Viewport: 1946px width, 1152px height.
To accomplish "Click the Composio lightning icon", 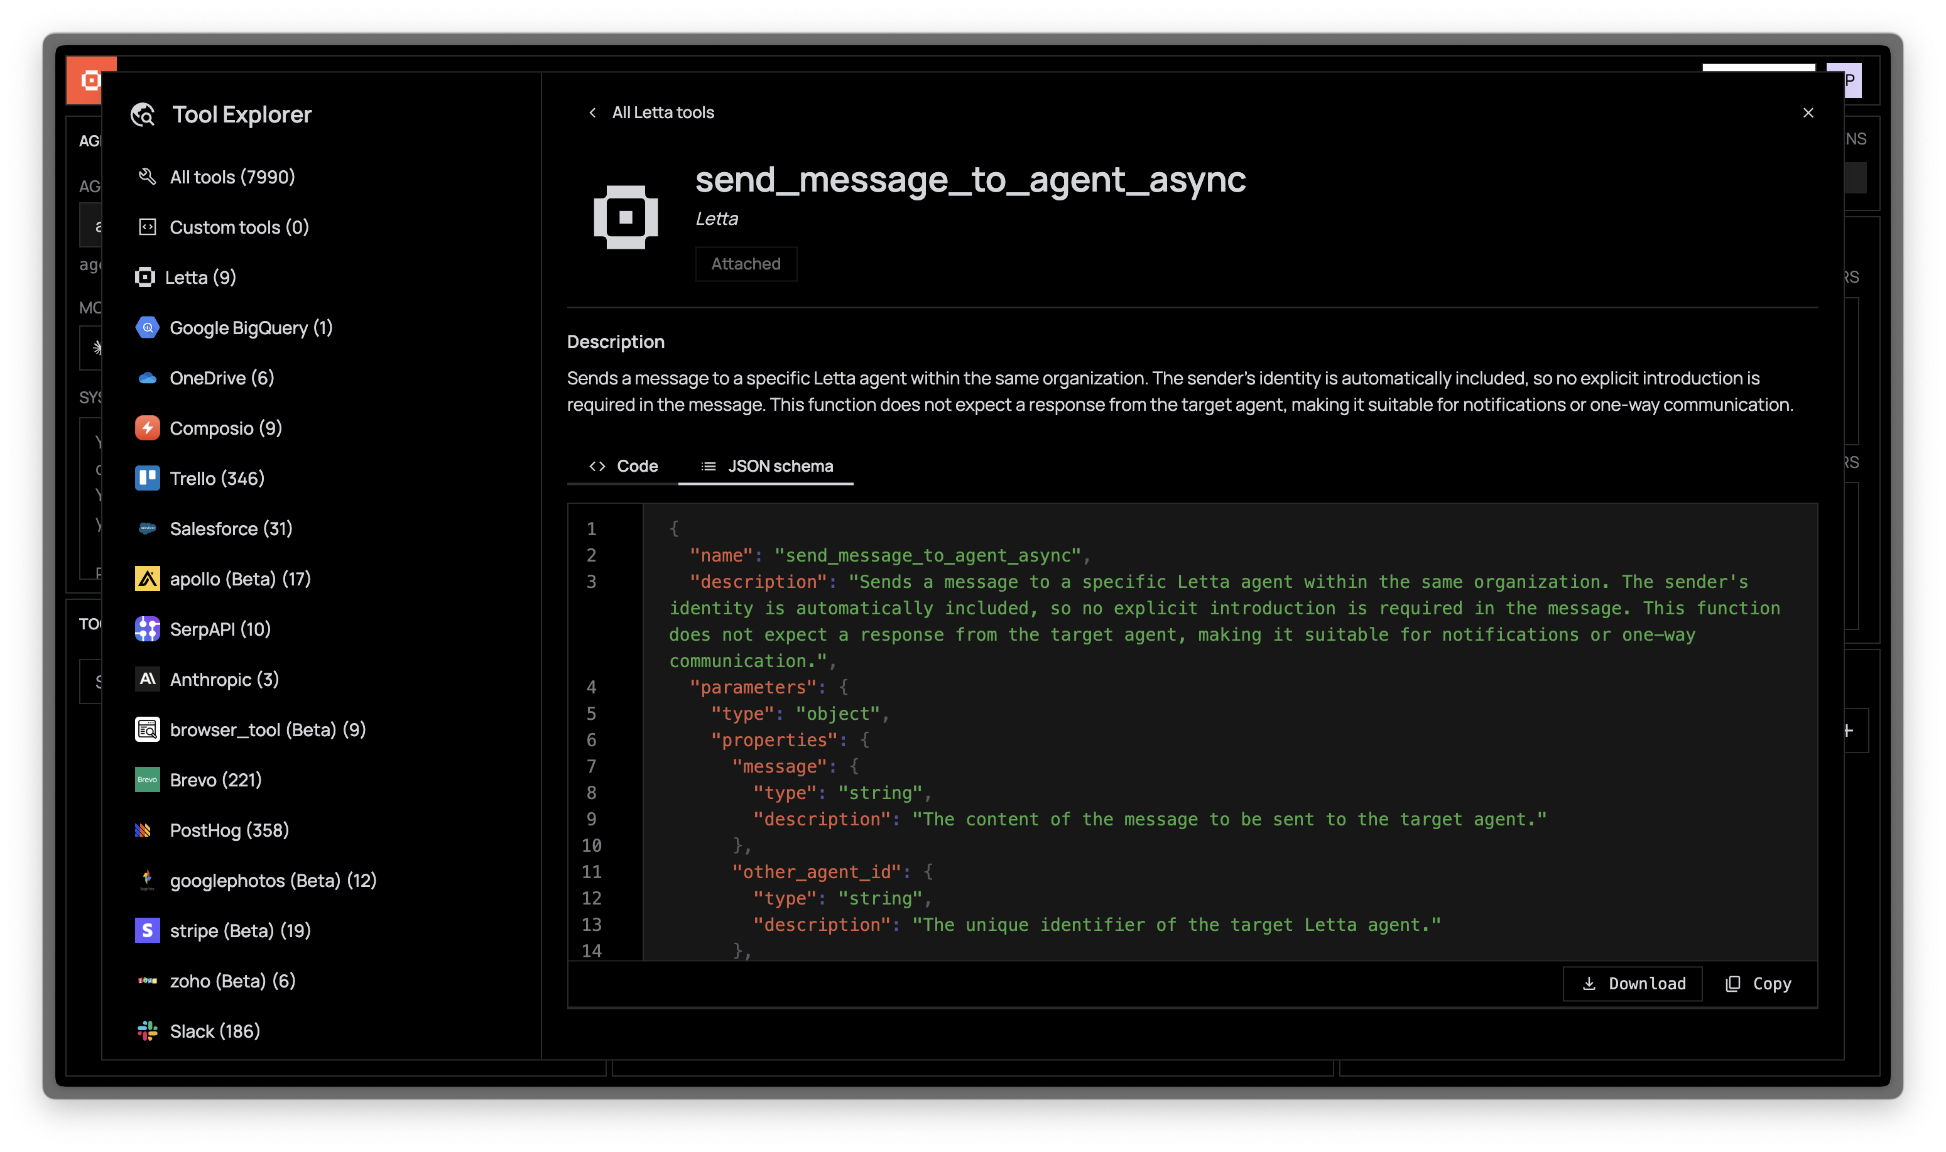I will 147,428.
